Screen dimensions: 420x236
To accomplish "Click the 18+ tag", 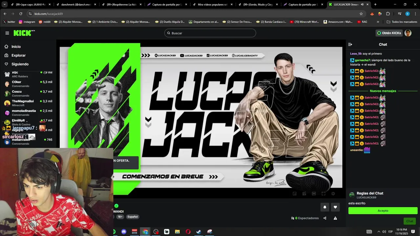I will click(120, 217).
